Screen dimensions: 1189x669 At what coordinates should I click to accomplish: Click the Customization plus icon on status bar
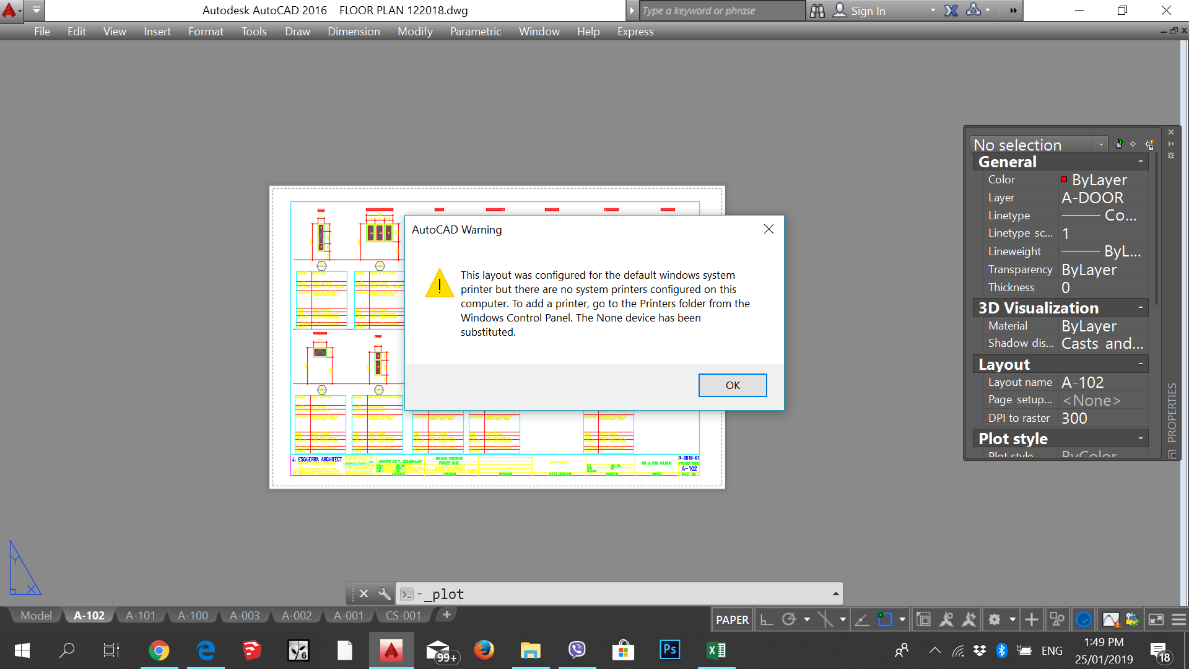[1032, 619]
